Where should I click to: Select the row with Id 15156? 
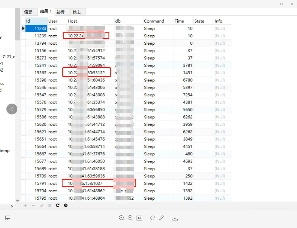(x=91, y=50)
